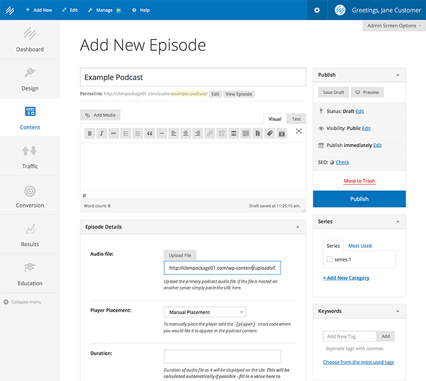Switch to the Visual editor tab

point(275,119)
